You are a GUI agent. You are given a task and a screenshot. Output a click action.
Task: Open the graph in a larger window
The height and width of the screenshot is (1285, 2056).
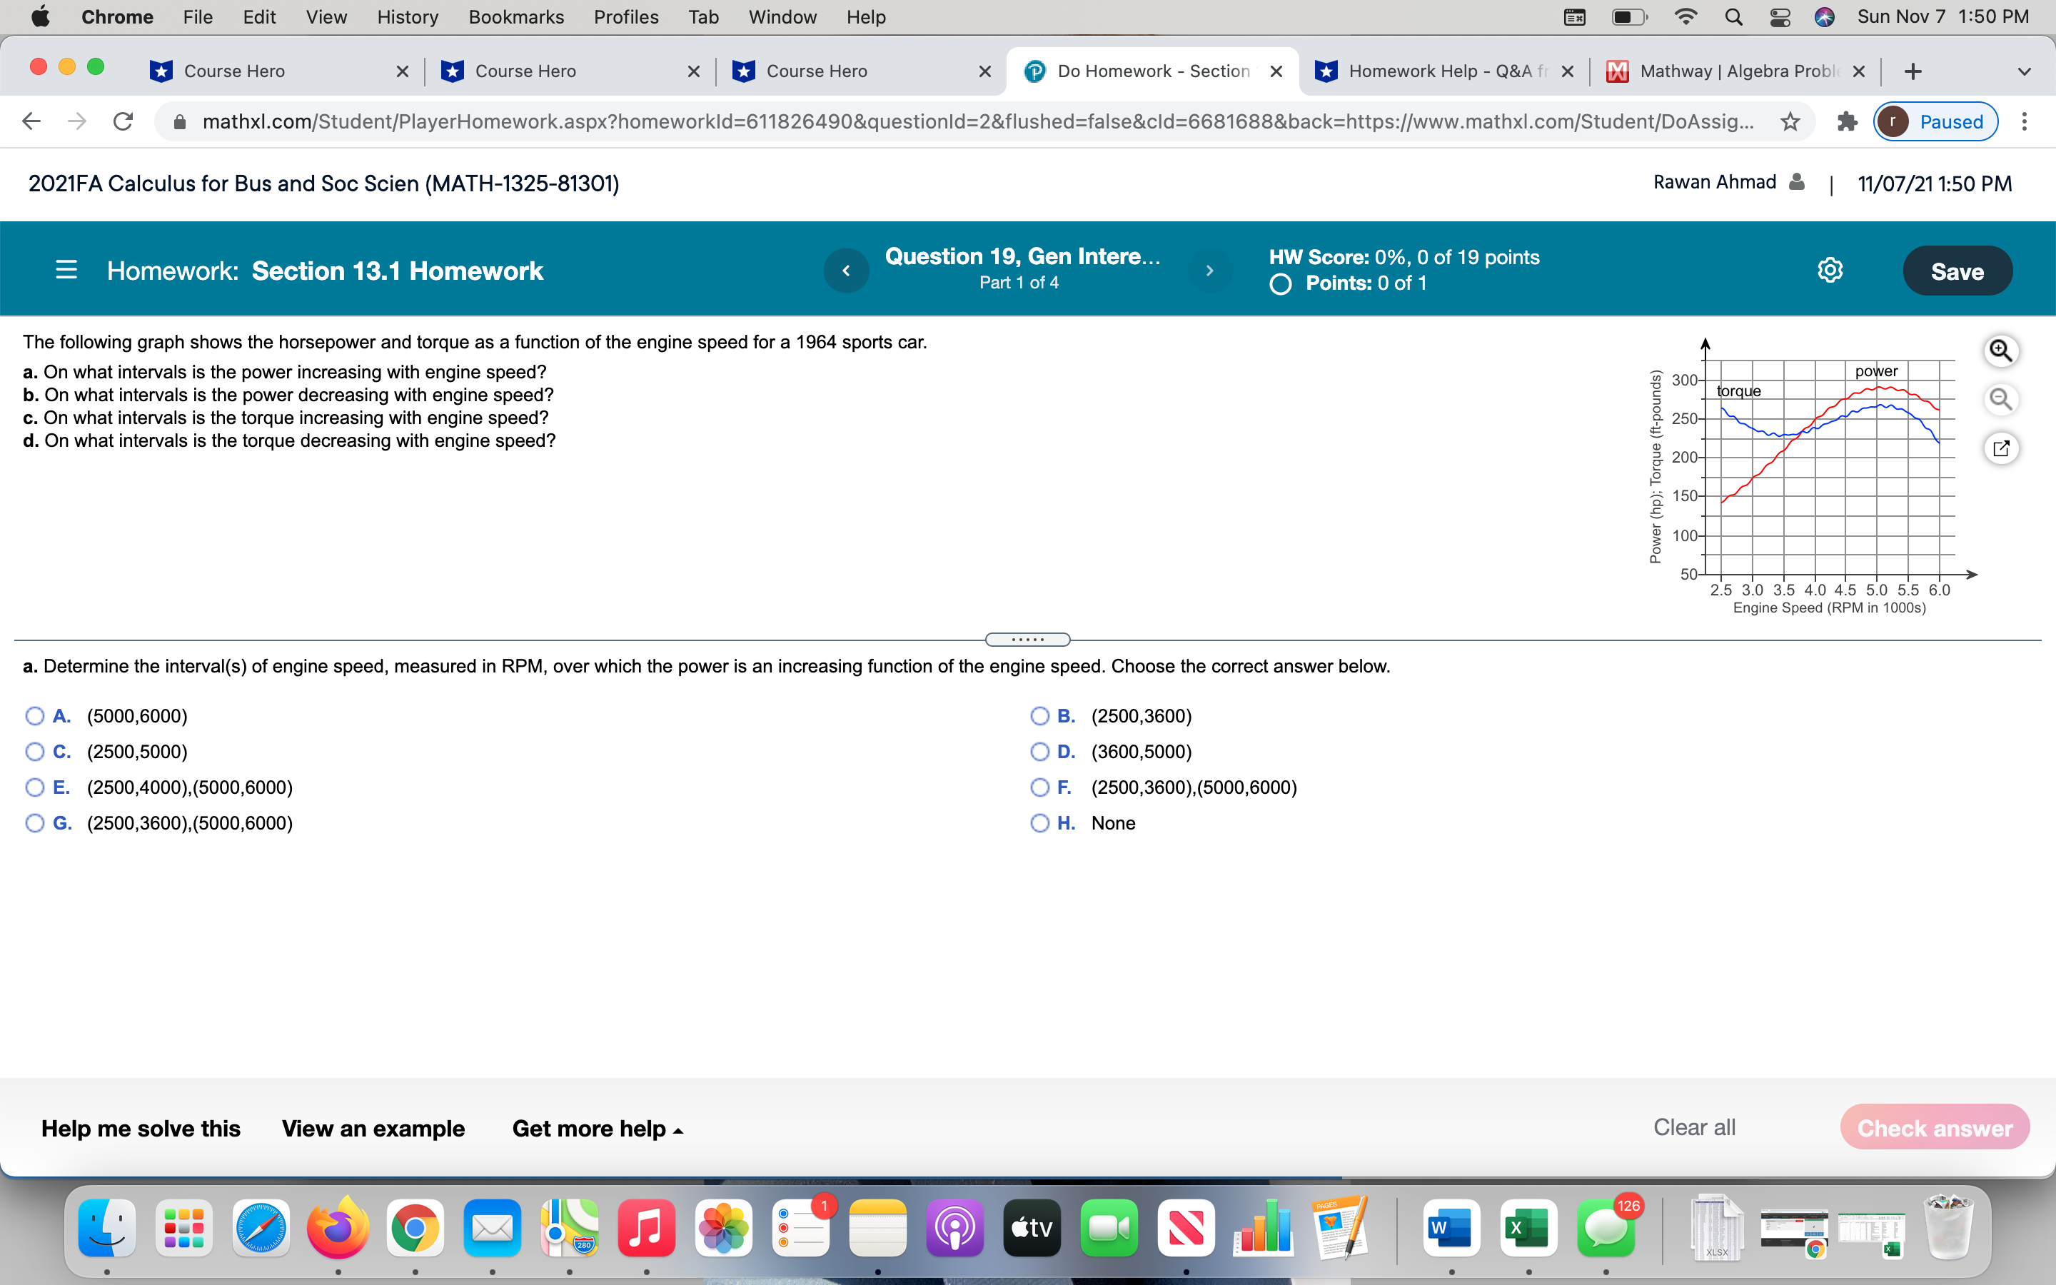(2002, 448)
